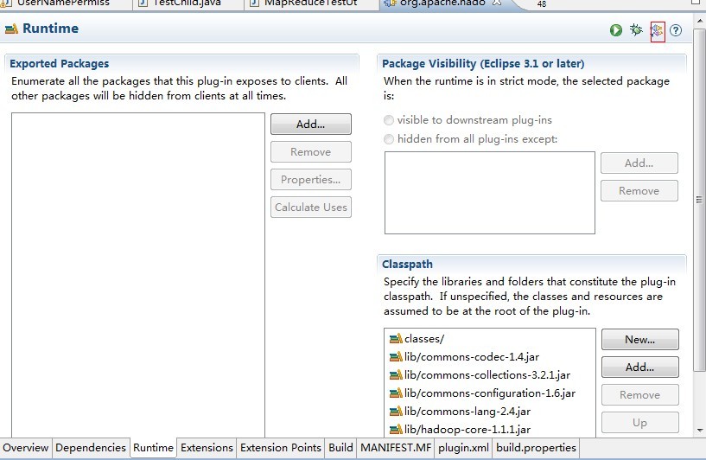Close the org.apache.hado editor tab
This screenshot has height=460, width=706.
click(x=496, y=3)
